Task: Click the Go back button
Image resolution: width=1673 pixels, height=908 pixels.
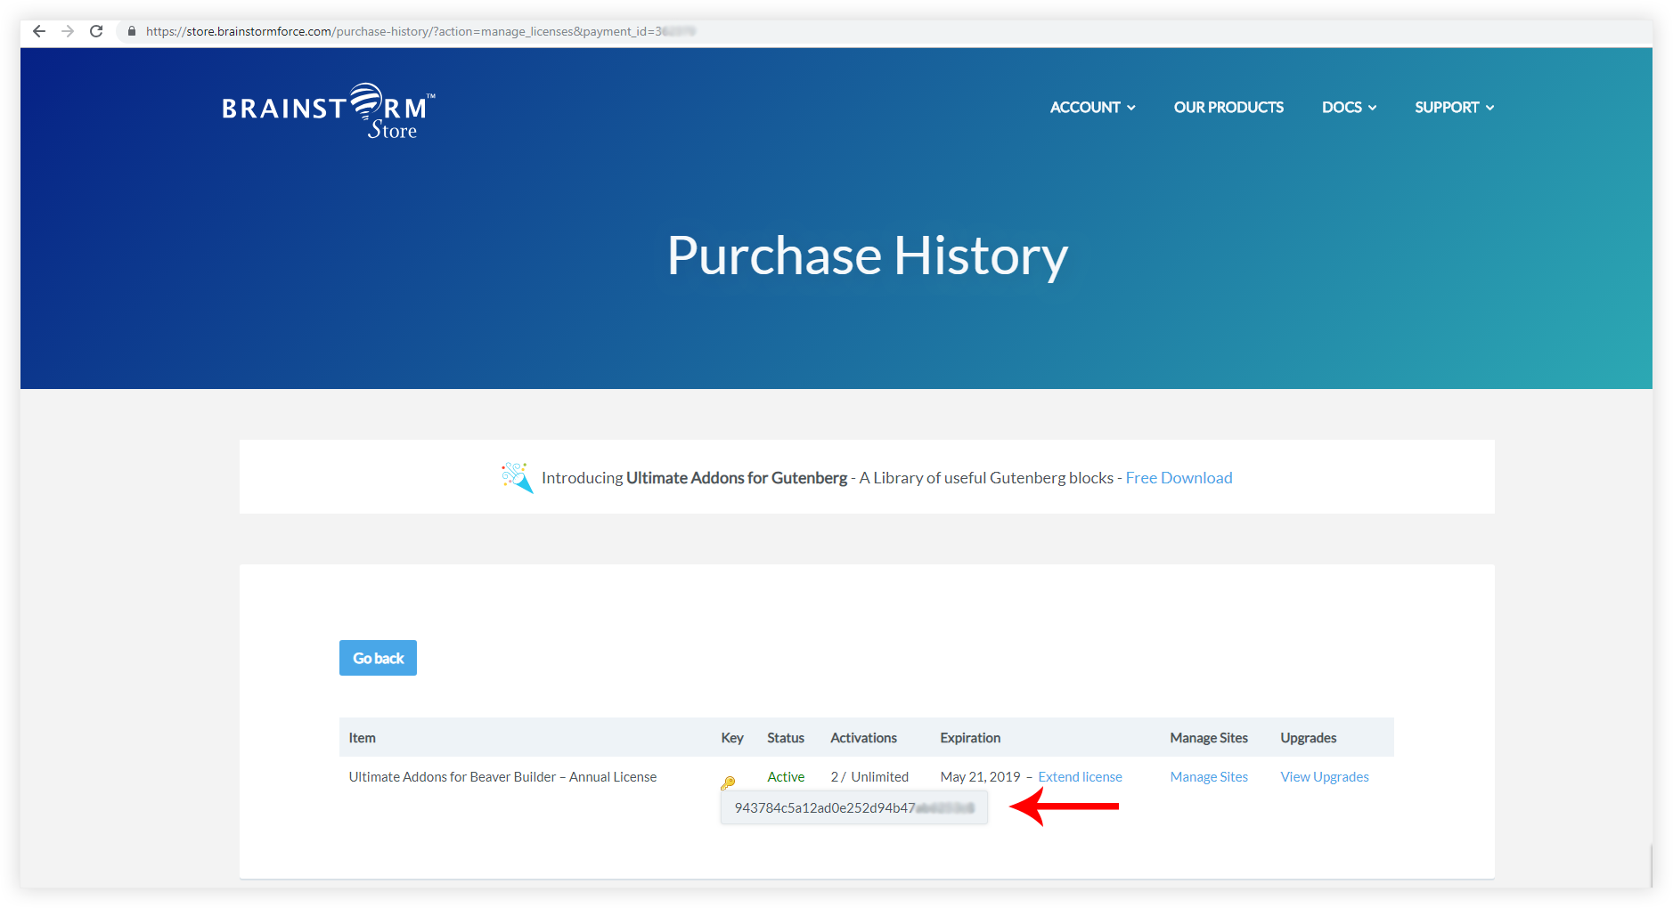Action: tap(378, 658)
